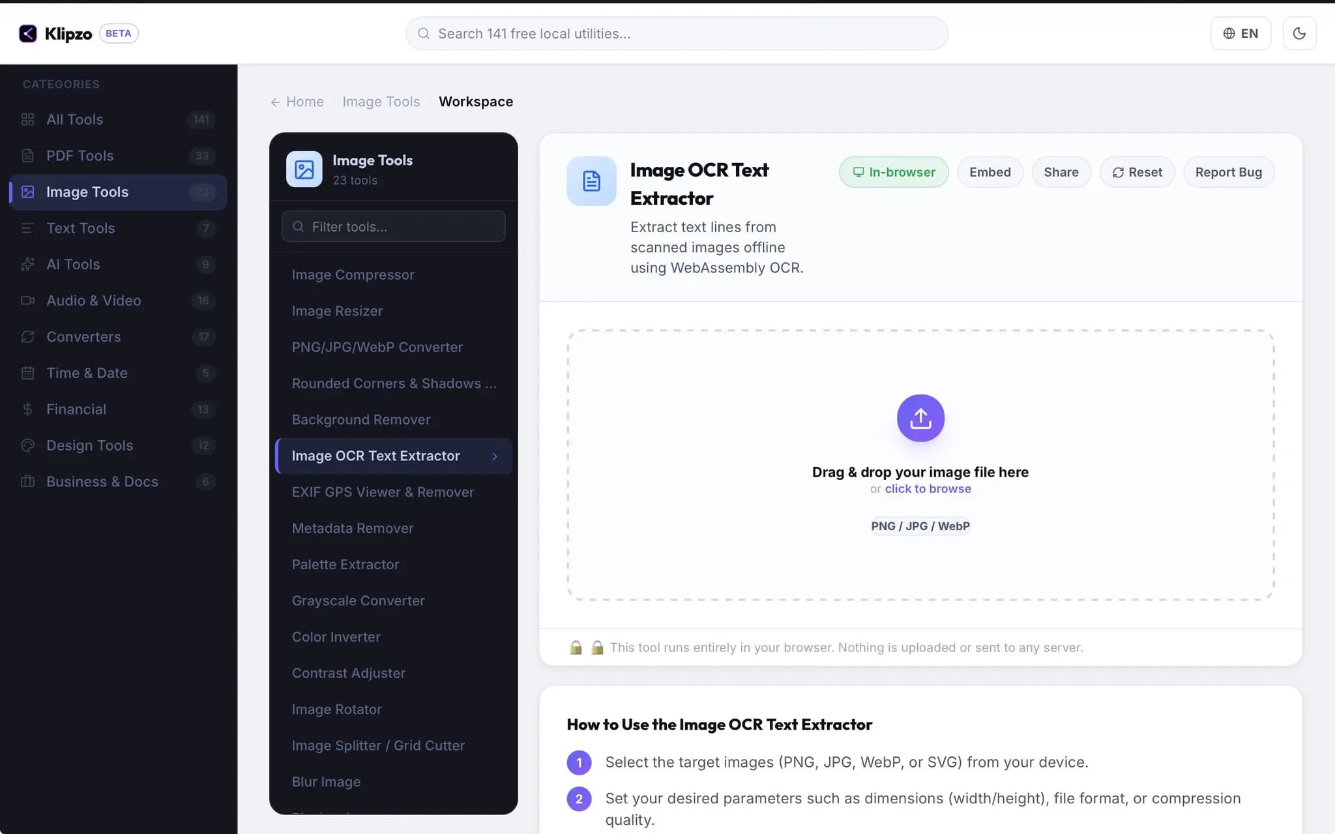
Task: Click the '23 tools' count under Image Tools
Action: (x=355, y=181)
